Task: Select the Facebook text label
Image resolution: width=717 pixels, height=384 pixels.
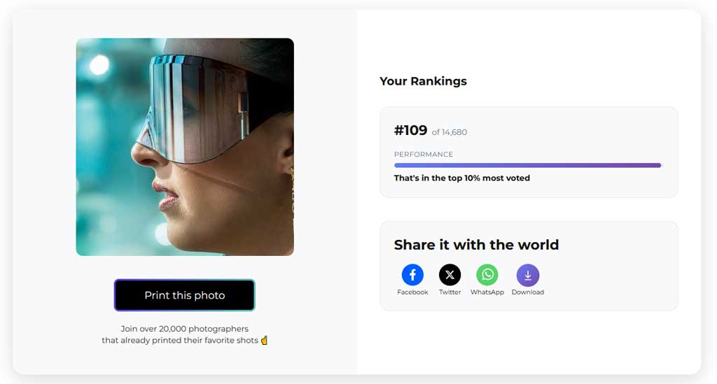Action: 412,292
